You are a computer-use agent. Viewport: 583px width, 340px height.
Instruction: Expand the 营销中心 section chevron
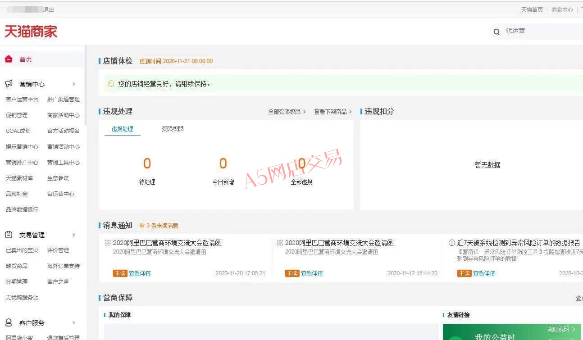74,84
